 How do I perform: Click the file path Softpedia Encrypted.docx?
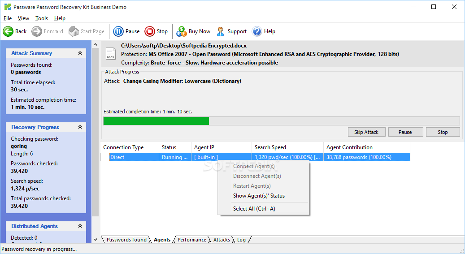tap(183, 46)
